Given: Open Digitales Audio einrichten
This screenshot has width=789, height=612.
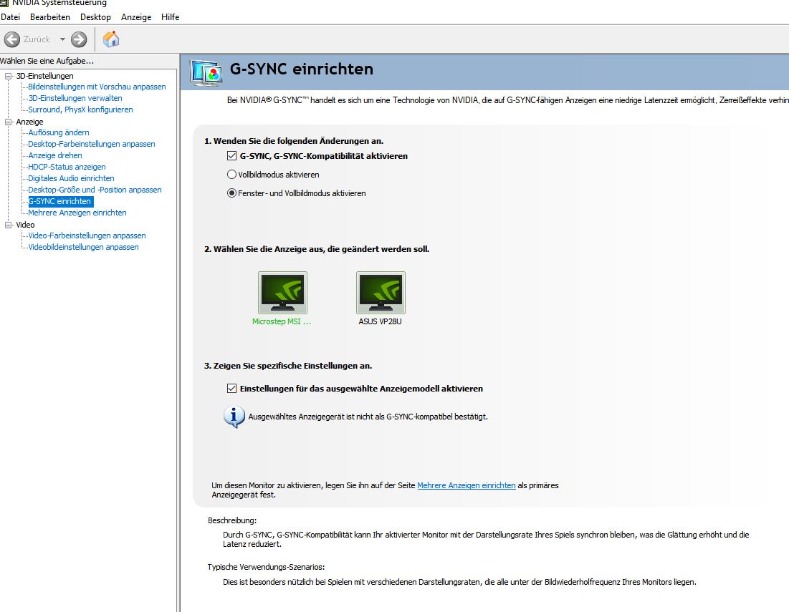Looking at the screenshot, I should tap(71, 178).
